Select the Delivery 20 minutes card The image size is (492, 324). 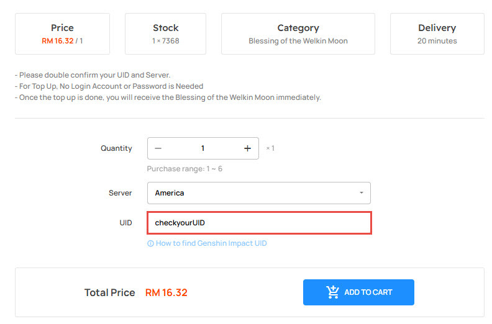[437, 34]
